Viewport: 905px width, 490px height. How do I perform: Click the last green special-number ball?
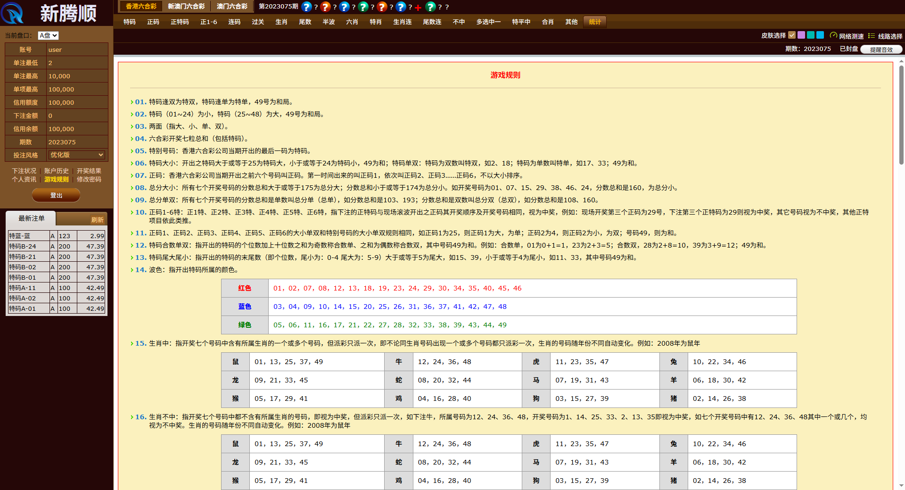pos(430,7)
